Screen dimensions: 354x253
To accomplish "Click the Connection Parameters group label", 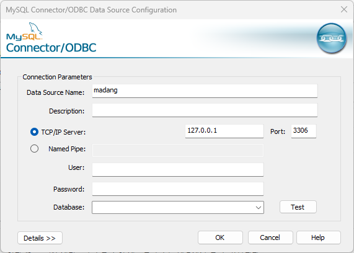I will (x=57, y=77).
